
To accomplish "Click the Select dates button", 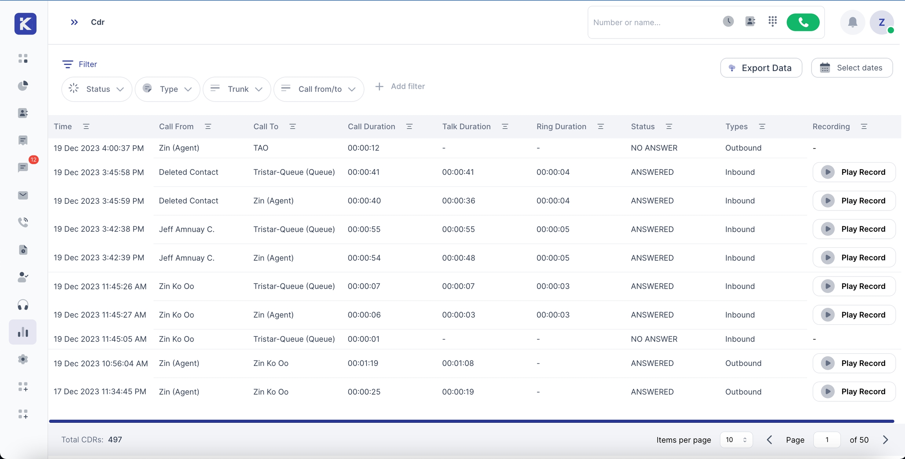I will (x=852, y=68).
